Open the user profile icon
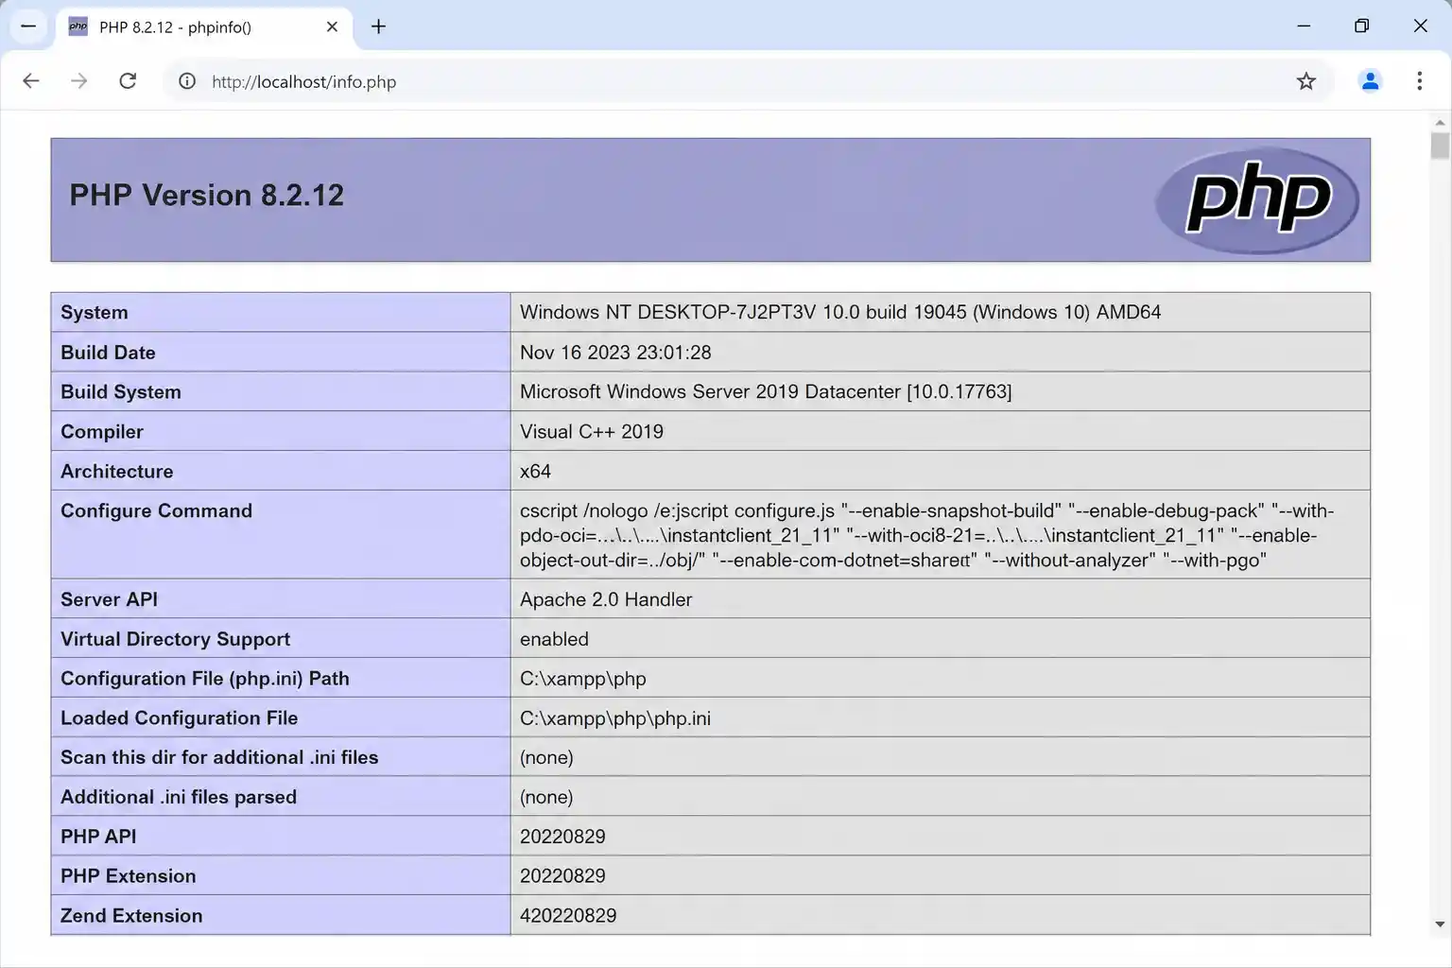 (x=1370, y=81)
